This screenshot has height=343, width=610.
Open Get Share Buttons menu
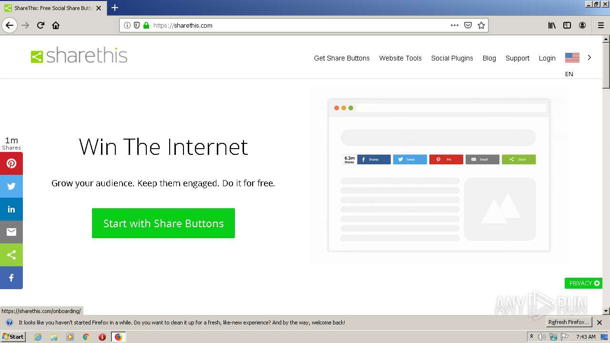tap(342, 58)
